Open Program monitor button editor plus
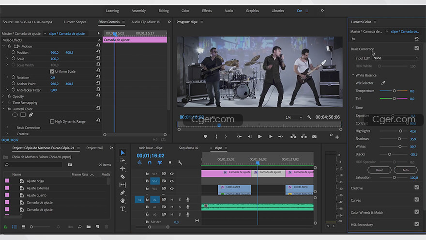426x240 pixels. tap(337, 137)
